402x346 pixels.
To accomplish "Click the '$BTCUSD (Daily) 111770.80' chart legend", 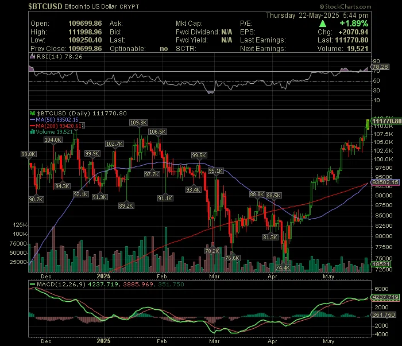I will point(82,113).
